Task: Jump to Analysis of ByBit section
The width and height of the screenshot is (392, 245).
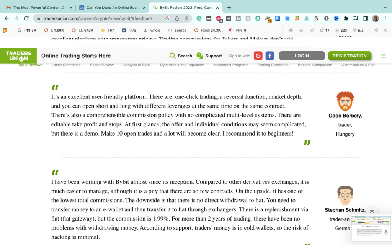Action: coord(137,65)
